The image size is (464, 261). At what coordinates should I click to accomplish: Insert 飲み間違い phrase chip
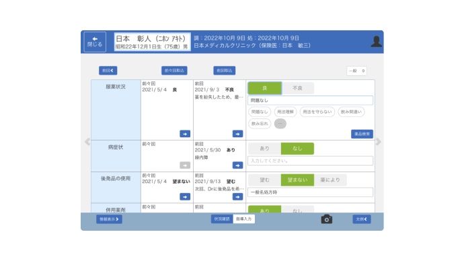point(351,112)
